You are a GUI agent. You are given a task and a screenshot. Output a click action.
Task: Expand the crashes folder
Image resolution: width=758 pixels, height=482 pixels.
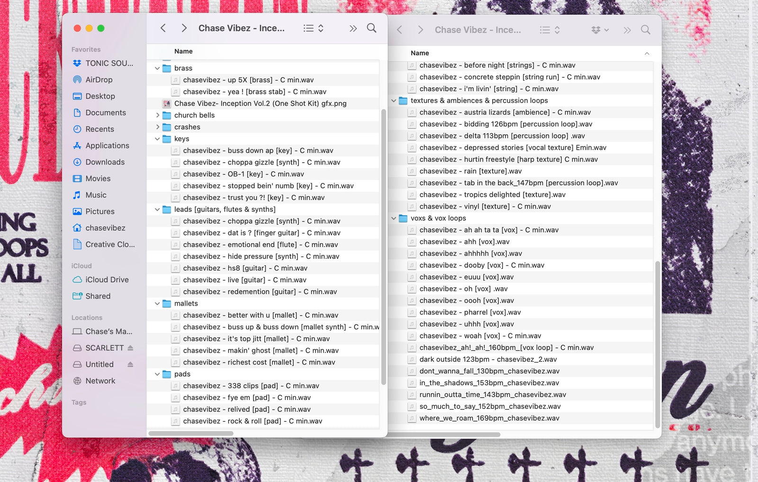click(x=157, y=127)
